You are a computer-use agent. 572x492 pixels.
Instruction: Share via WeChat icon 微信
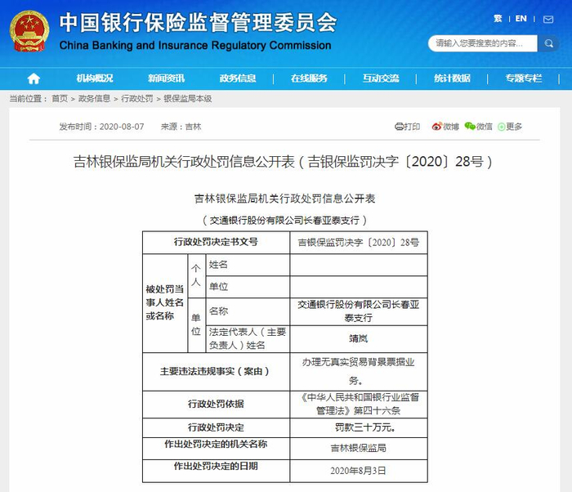(x=478, y=127)
